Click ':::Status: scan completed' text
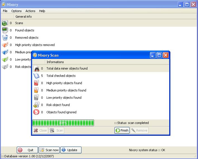The width and height of the screenshot is (198, 159). coord(132,123)
